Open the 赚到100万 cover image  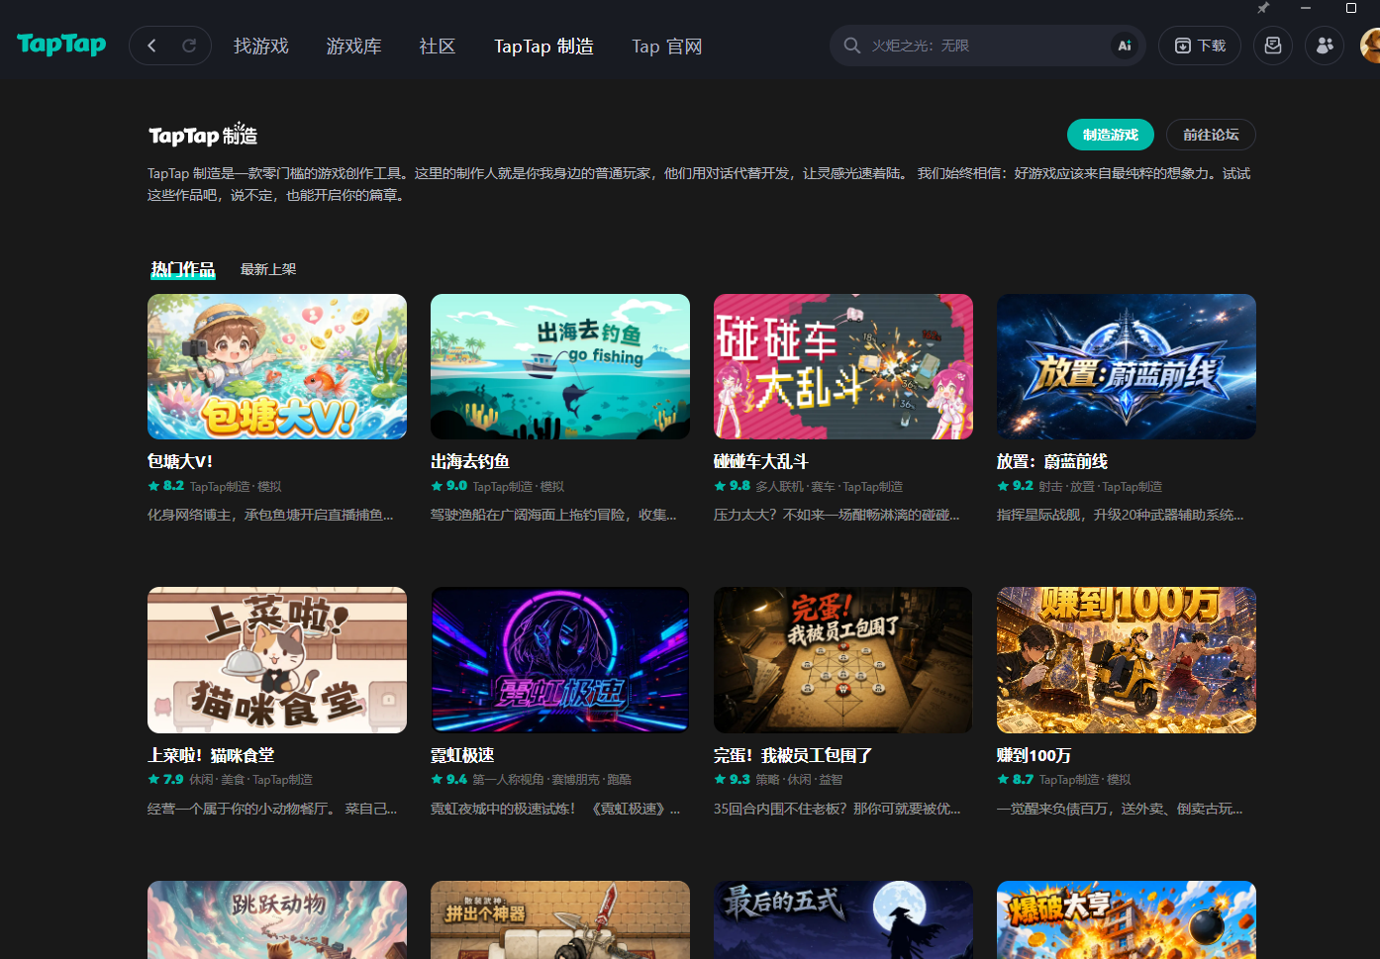point(1127,660)
